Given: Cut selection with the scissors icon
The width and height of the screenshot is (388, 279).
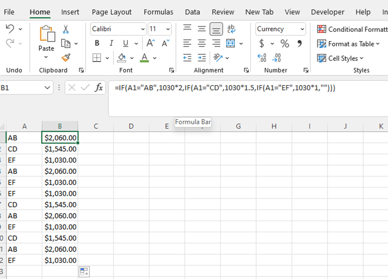Looking at the screenshot, I should point(66,29).
